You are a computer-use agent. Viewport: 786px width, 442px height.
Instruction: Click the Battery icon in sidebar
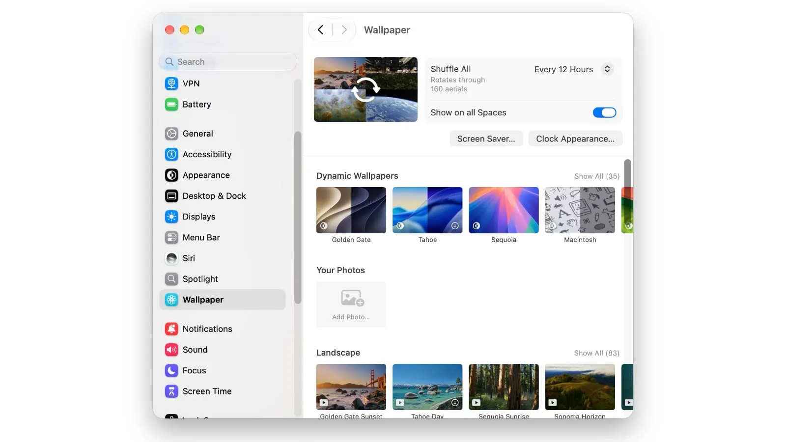coord(171,105)
